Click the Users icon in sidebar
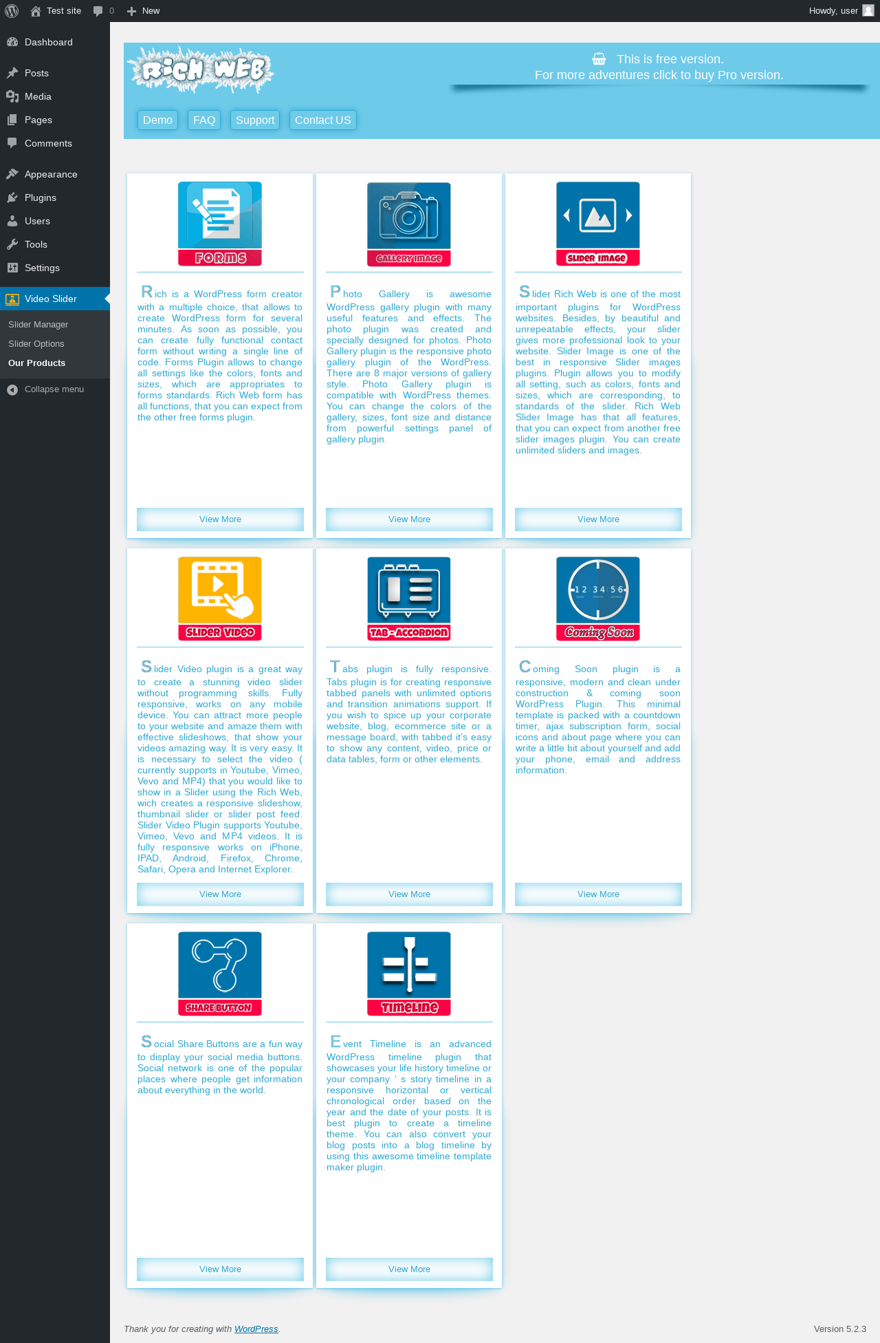Screen dimensions: 880x1343 12,221
